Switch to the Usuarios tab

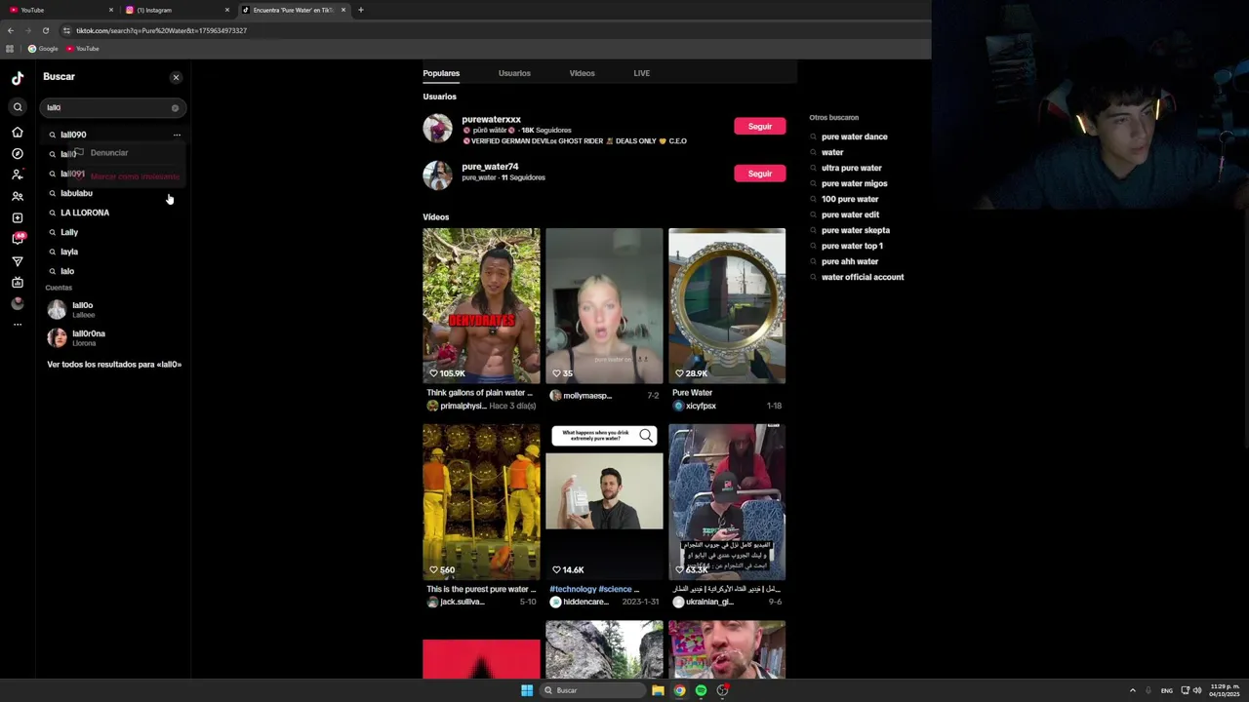pyautogui.click(x=514, y=73)
